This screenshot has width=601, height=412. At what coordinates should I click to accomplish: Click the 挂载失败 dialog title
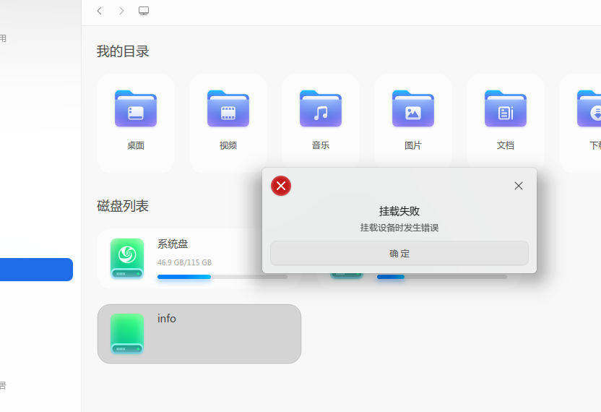pyautogui.click(x=399, y=211)
